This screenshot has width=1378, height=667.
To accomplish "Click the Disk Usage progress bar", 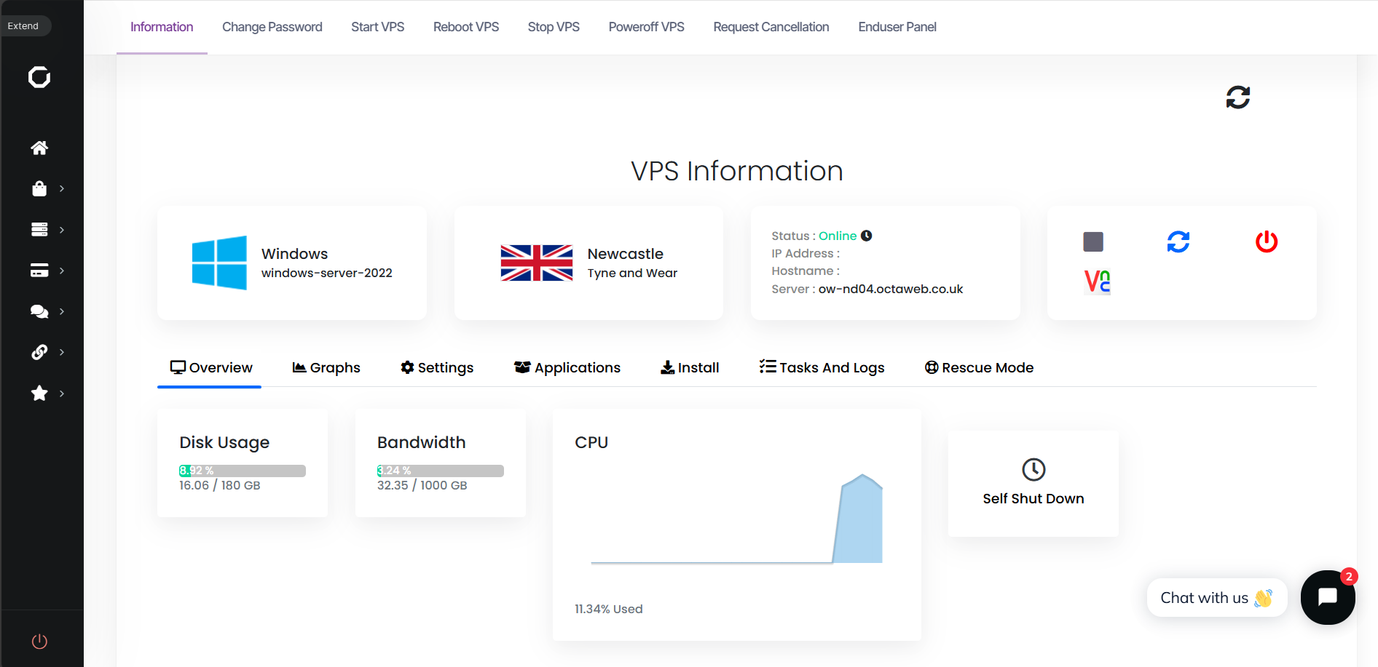I will click(x=242, y=471).
